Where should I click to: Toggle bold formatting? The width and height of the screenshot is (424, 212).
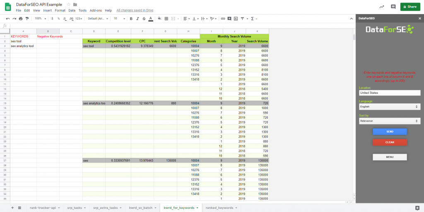point(131,19)
